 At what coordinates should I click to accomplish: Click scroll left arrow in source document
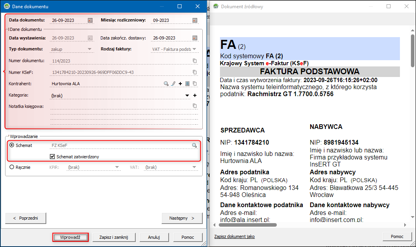[x=214, y=225]
